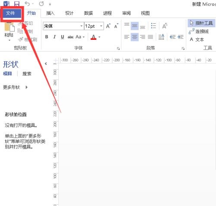
Task: Increase font size with the large A
Action: point(108,26)
